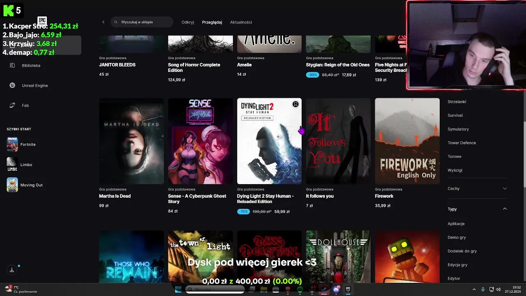The height and width of the screenshot is (296, 526).
Task: Open Stygian: Reign of the Old Ones title
Action: pyautogui.click(x=338, y=65)
